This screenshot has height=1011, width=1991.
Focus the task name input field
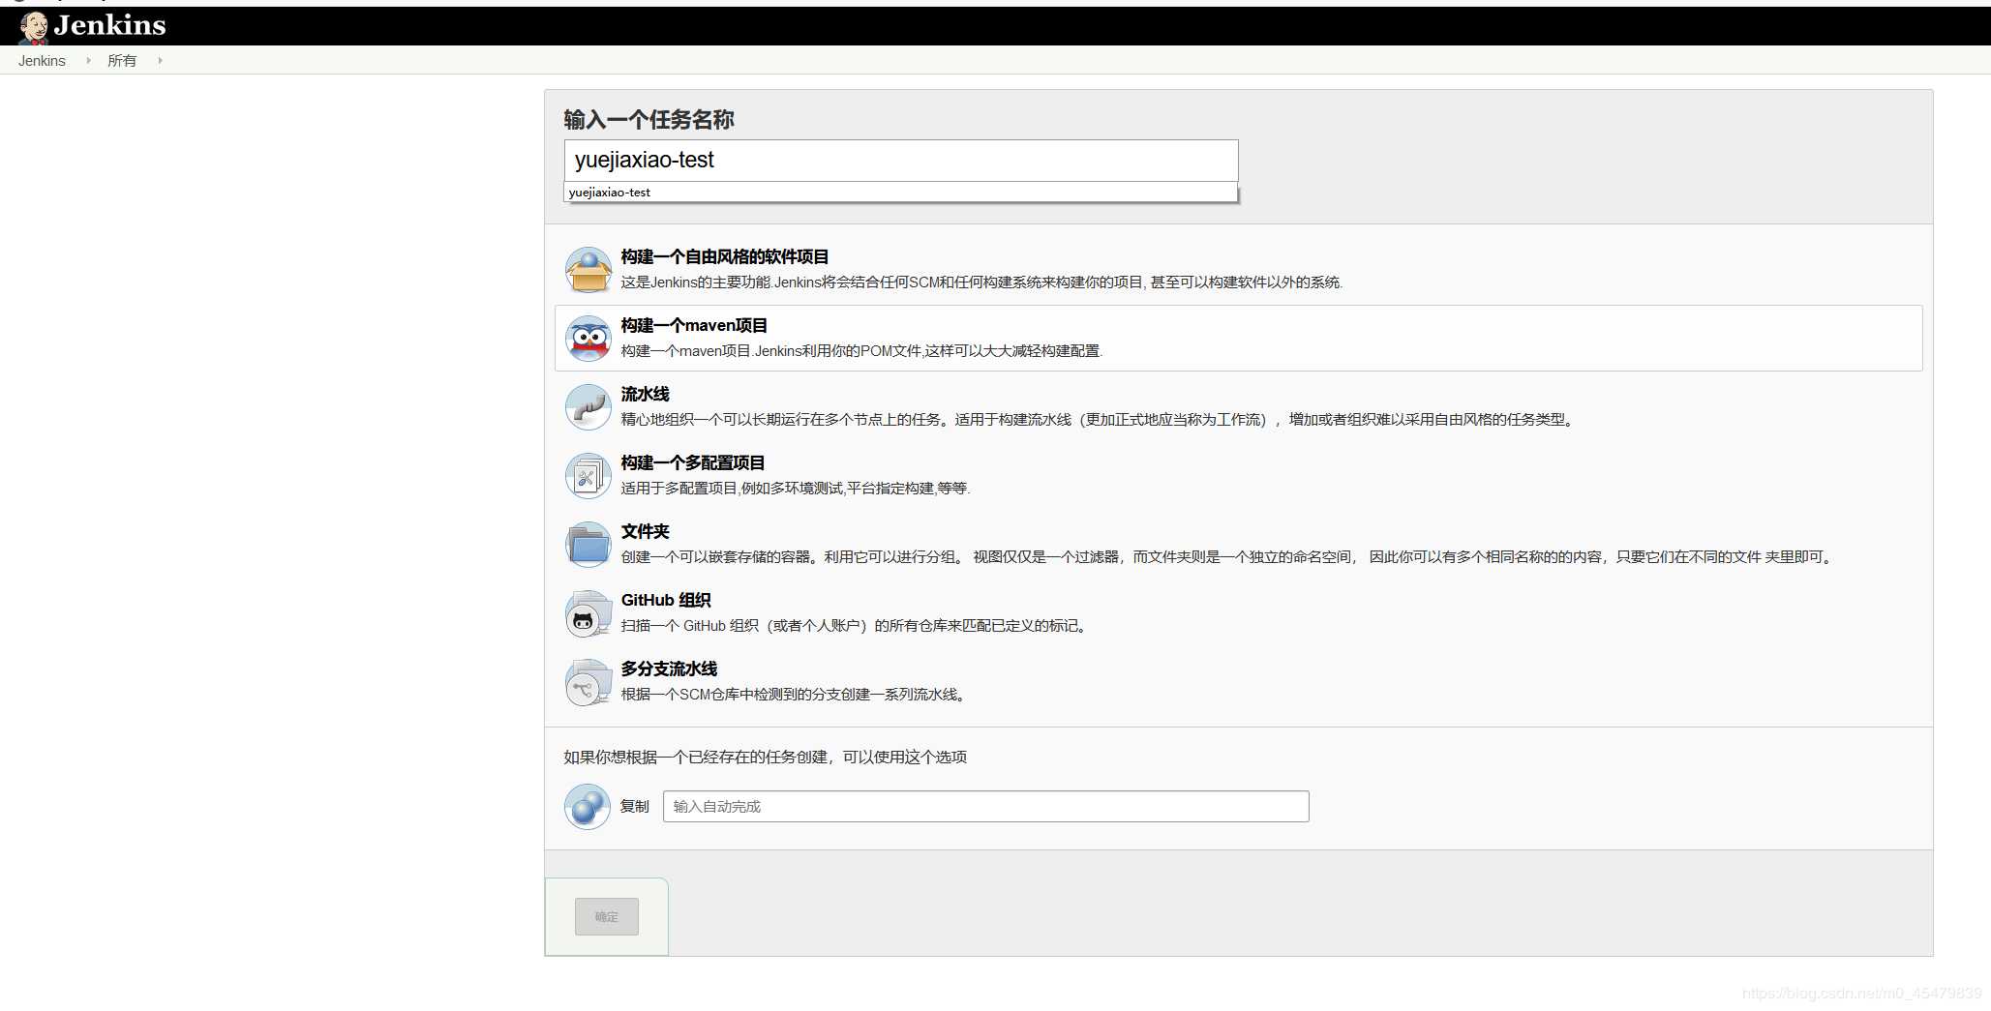tap(901, 160)
